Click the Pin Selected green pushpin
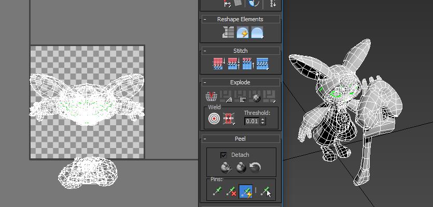The width and height of the screenshot is (433, 207). pos(217,191)
